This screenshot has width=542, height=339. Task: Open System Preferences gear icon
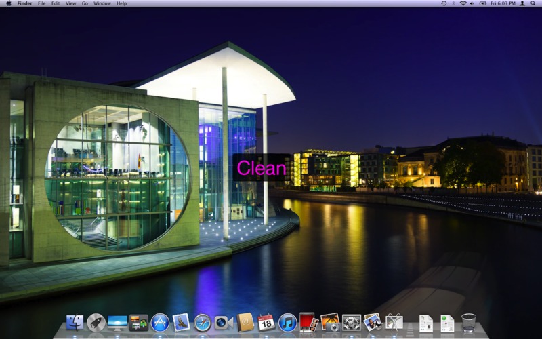(x=351, y=322)
